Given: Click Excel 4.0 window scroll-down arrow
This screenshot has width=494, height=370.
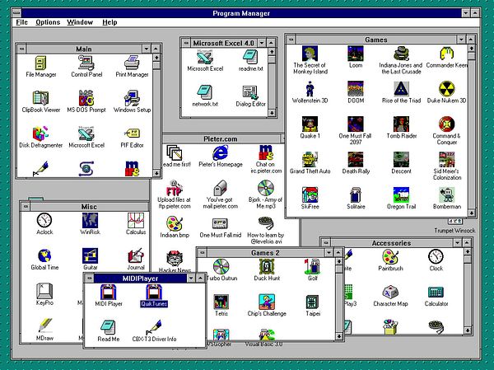Looking at the screenshot, I should click(272, 113).
